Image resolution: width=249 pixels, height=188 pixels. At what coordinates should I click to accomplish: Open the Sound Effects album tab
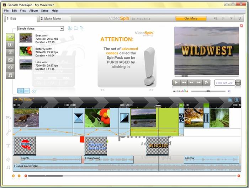(10, 68)
